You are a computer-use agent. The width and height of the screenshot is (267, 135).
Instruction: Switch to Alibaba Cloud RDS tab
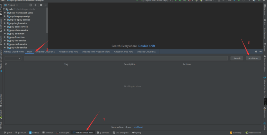123,51
